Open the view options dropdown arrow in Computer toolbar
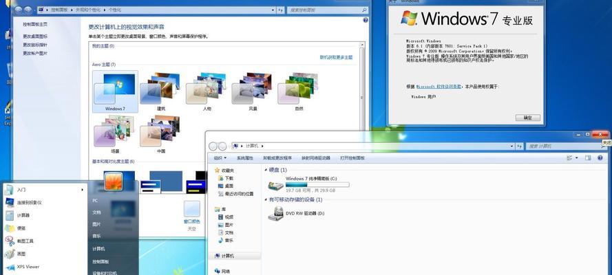 click(577, 157)
